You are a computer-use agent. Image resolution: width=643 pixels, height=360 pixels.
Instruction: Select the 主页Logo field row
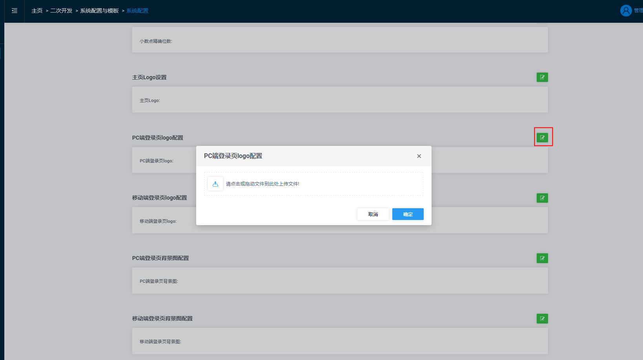click(x=340, y=100)
